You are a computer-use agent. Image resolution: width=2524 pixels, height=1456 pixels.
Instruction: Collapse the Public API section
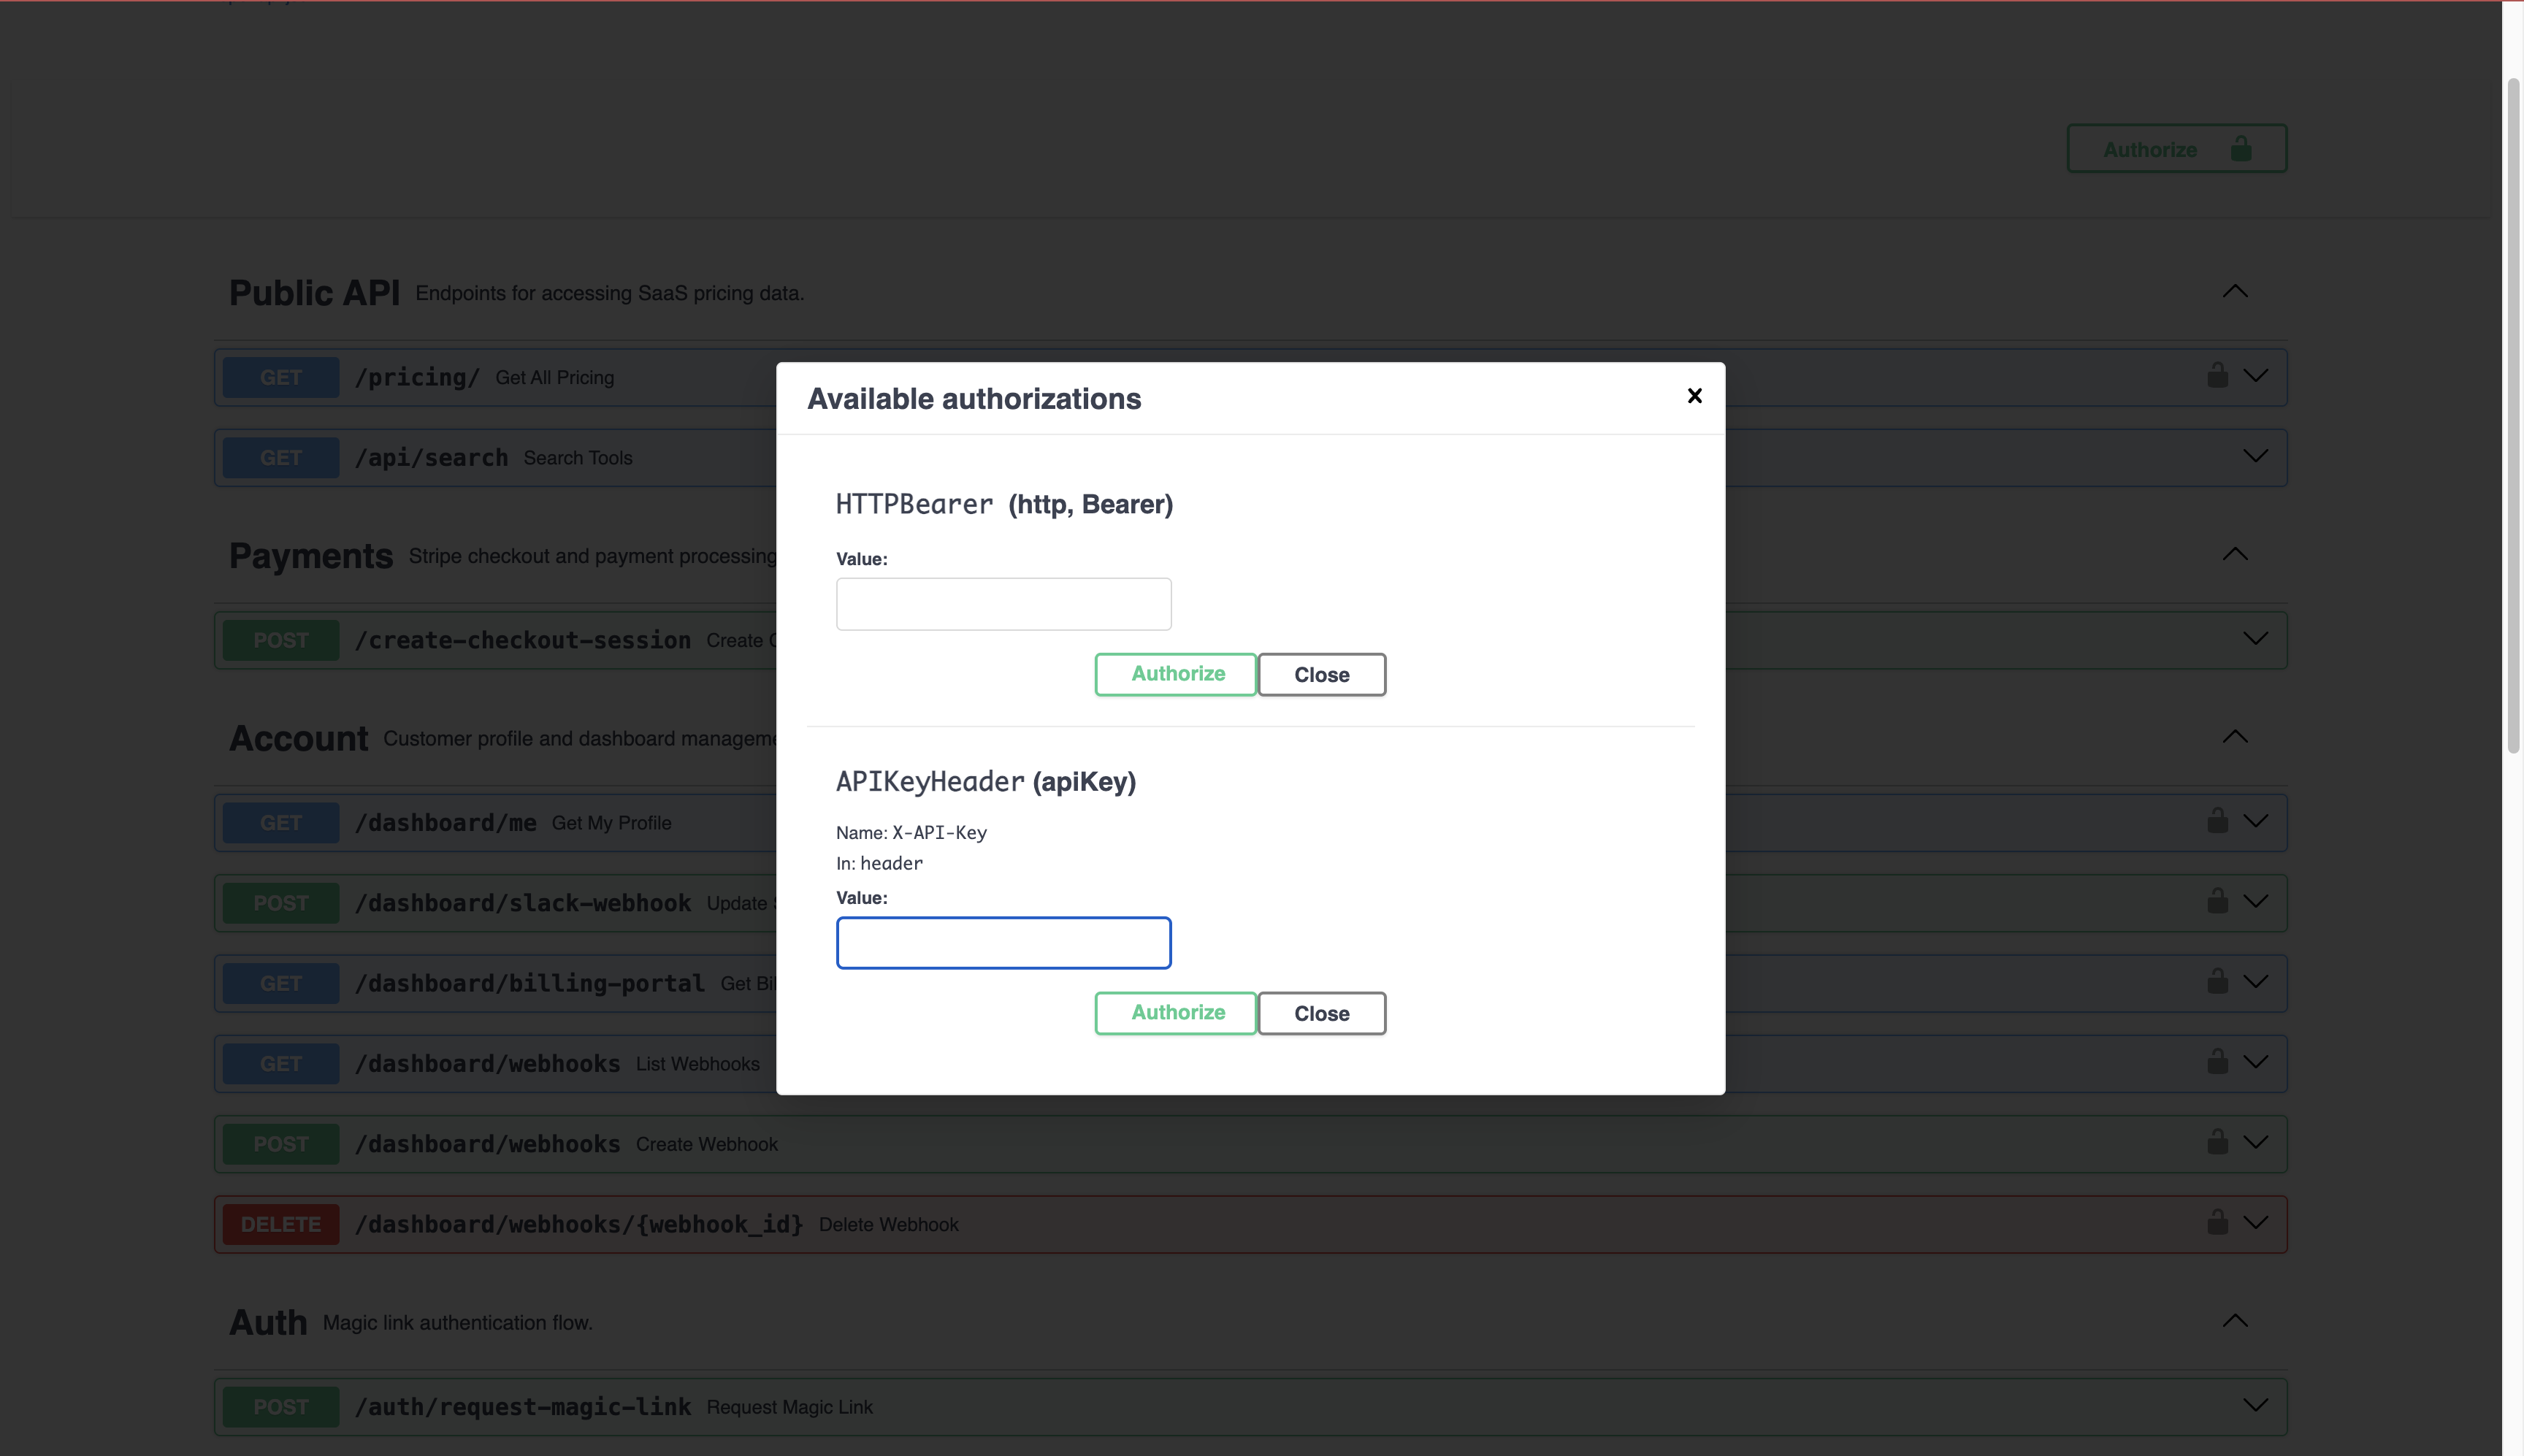coord(2236,291)
